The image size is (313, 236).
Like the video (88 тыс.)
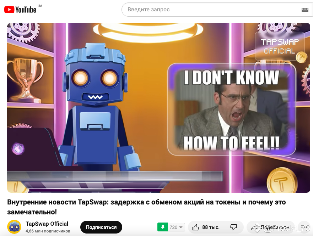point(206,227)
